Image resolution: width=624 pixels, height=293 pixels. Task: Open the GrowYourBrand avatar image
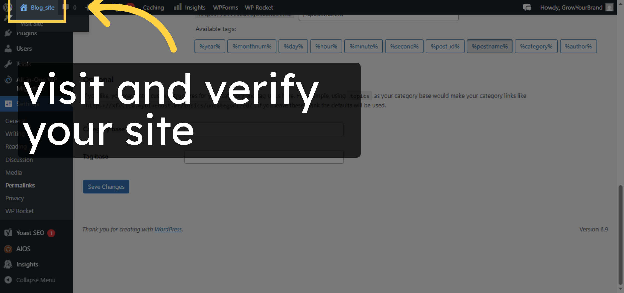click(x=609, y=7)
